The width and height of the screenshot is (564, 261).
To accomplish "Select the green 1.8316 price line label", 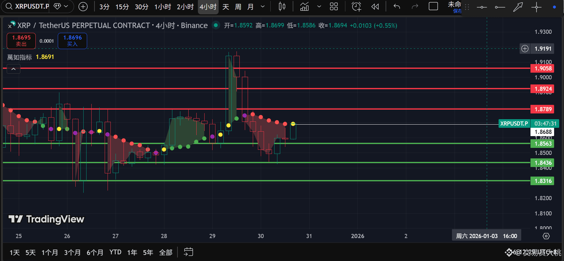I will tap(542, 181).
